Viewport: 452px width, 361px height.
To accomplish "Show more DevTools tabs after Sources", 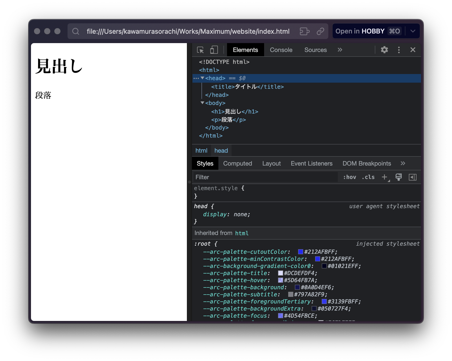I will 340,50.
